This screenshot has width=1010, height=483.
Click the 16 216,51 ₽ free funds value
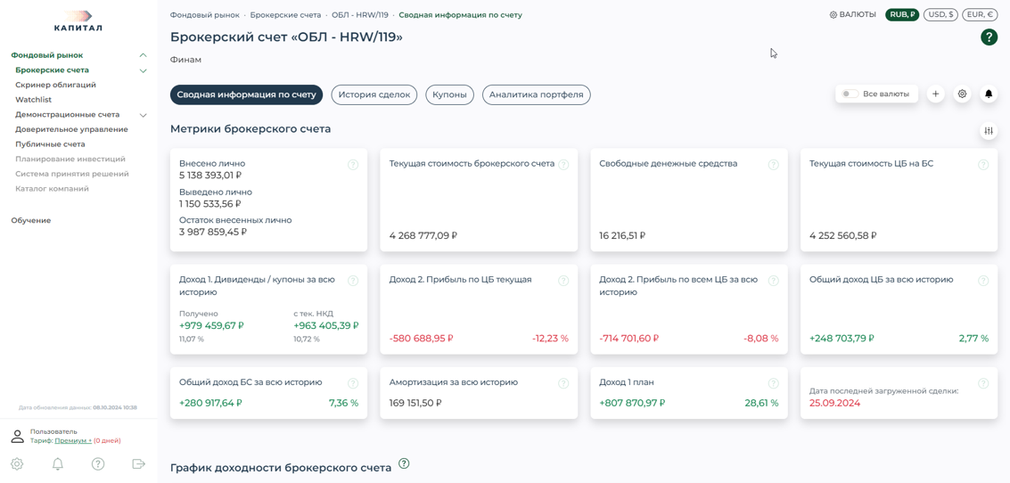[x=622, y=235]
